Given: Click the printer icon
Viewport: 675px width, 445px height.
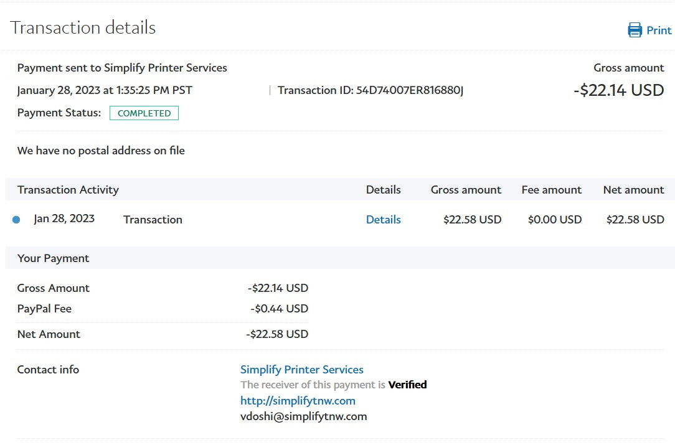Looking at the screenshot, I should [635, 30].
